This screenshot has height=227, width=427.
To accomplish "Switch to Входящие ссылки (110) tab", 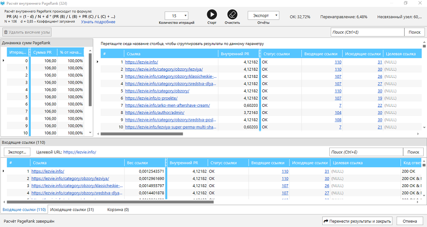I will [x=24, y=209].
